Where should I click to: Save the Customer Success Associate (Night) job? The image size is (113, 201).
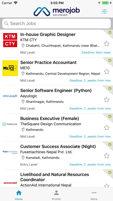pos(107,156)
